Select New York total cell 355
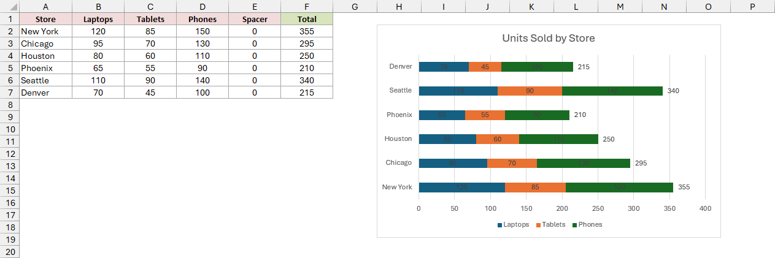Screen dimensions: 775x258 [x=307, y=31]
